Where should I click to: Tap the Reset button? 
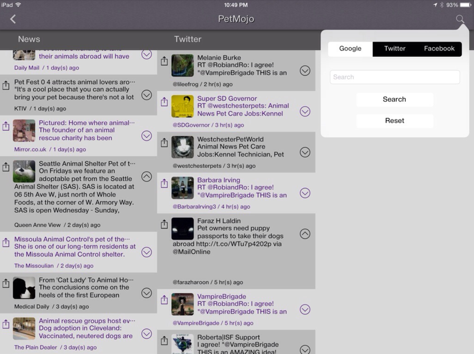pyautogui.click(x=394, y=121)
